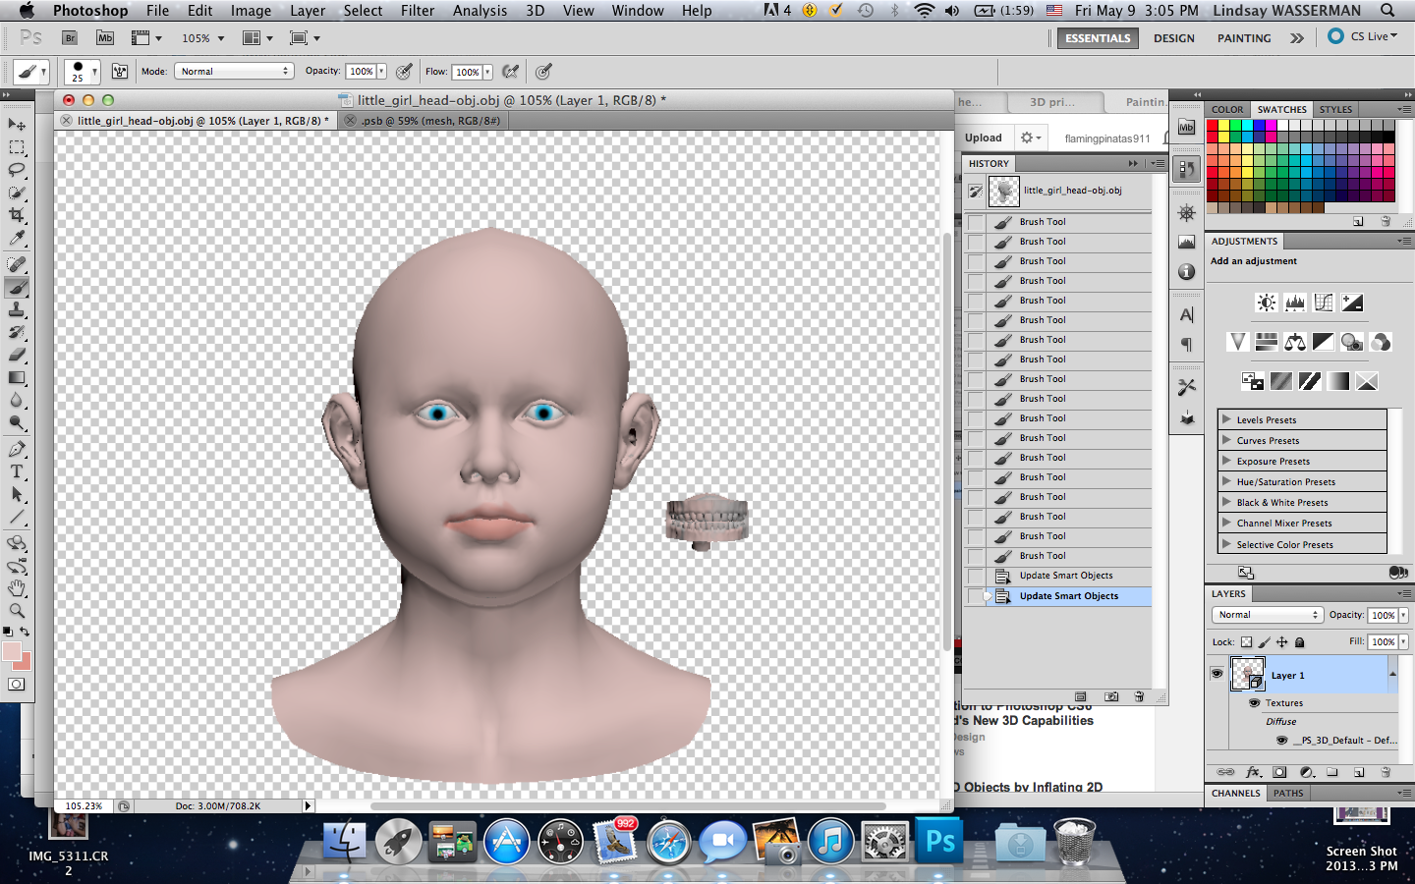Select the Blur tool
The image size is (1415, 884).
pyautogui.click(x=17, y=400)
